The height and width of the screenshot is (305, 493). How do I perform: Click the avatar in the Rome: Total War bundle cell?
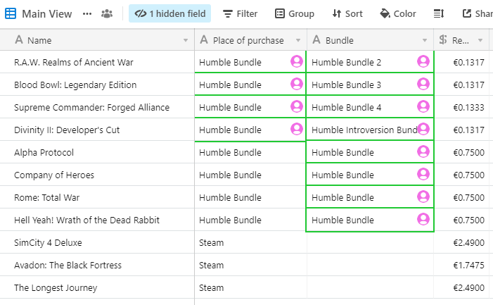pos(423,197)
